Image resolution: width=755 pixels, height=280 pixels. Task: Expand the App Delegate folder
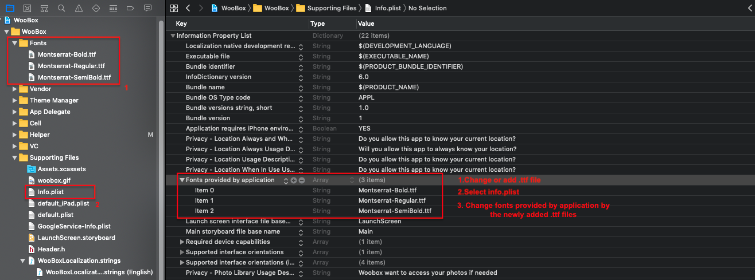click(x=15, y=112)
